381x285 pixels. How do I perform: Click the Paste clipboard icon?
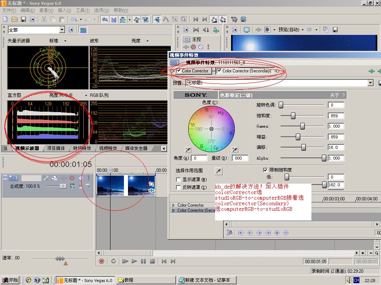click(x=62, y=19)
